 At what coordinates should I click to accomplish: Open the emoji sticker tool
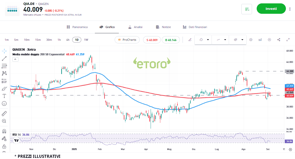pos(4,103)
